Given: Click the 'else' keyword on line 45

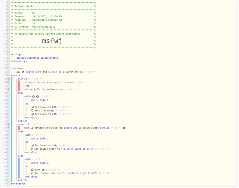Looking at the screenshot, I should click(21, 156).
